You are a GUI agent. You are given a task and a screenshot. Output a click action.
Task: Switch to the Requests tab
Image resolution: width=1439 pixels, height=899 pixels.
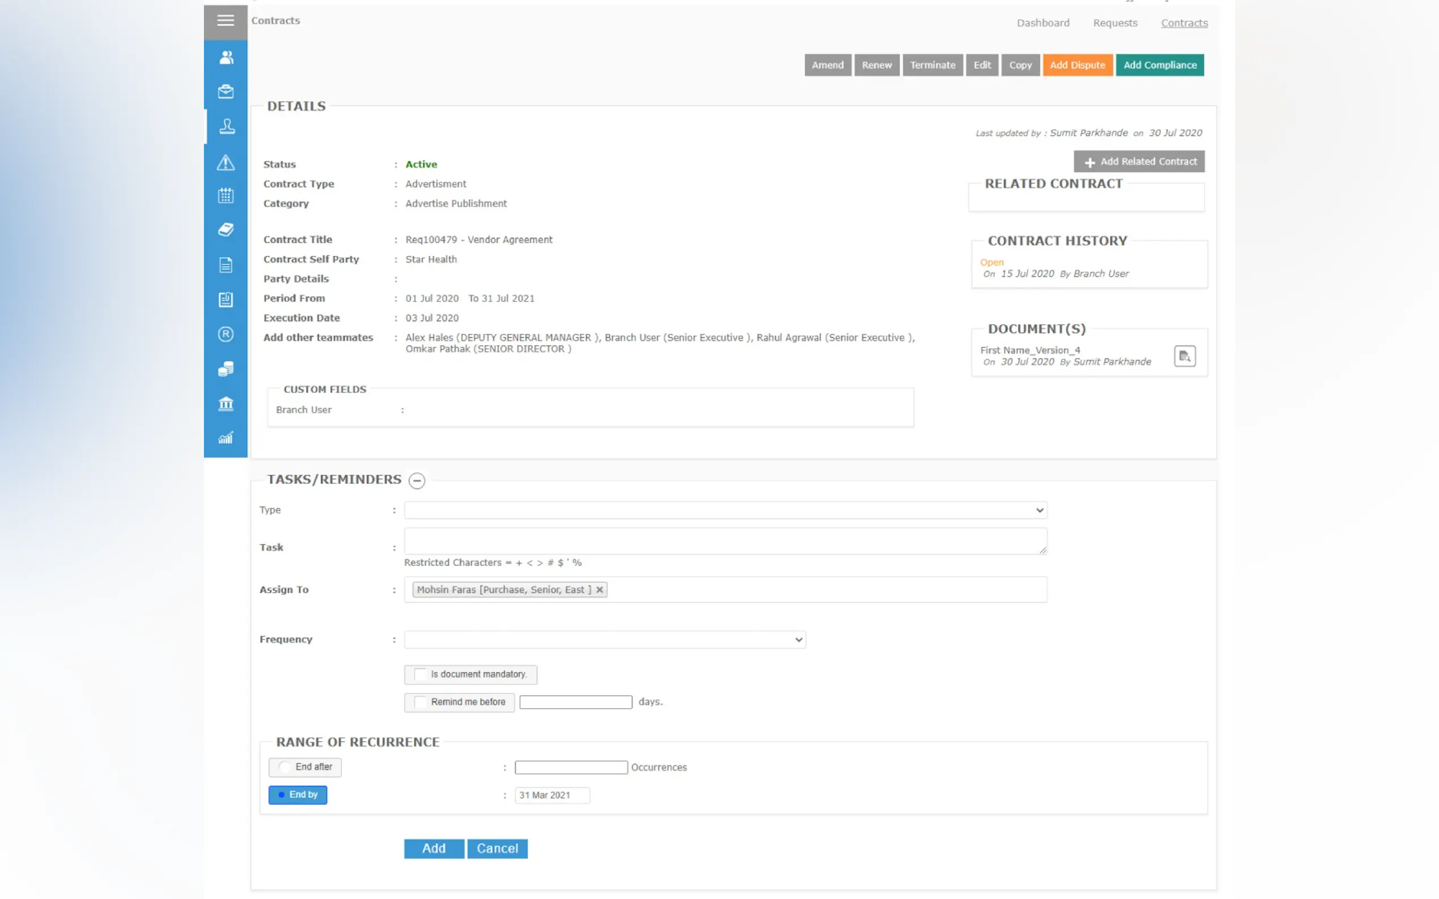click(1115, 23)
